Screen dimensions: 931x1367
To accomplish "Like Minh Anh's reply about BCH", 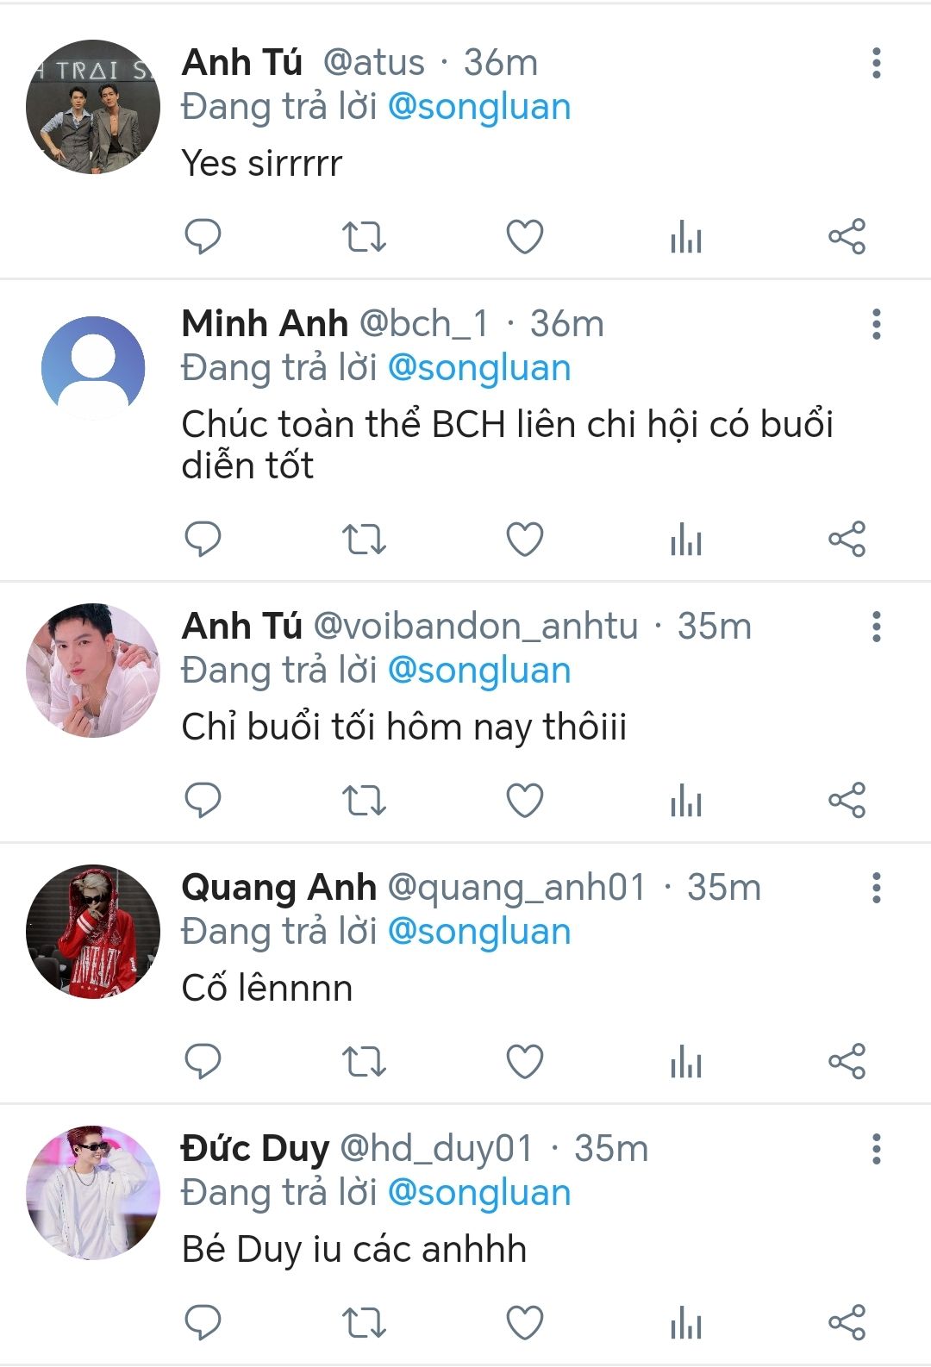I will (x=524, y=540).
